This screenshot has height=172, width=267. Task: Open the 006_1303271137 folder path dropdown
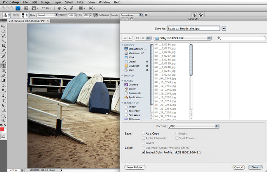point(183,38)
